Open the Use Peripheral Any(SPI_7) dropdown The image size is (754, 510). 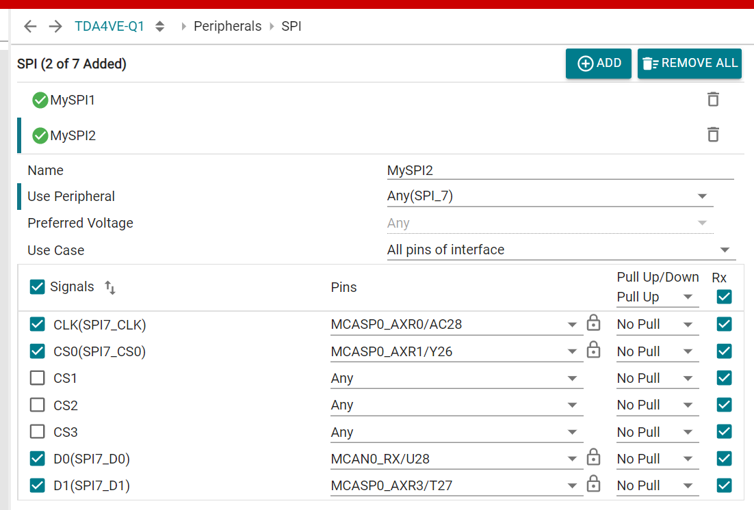tap(550, 196)
